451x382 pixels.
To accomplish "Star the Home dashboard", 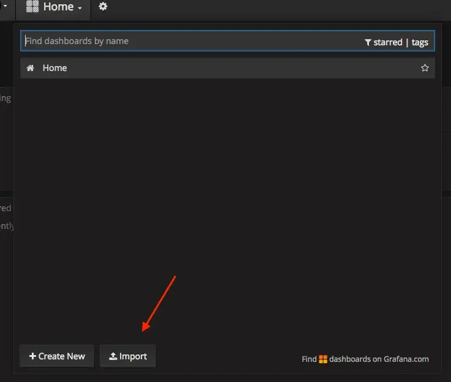I will point(425,68).
